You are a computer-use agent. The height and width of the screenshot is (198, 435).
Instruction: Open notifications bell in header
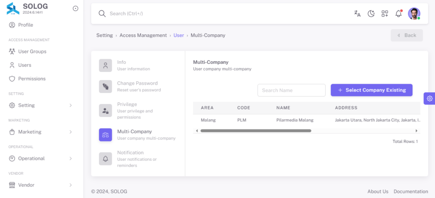398,14
